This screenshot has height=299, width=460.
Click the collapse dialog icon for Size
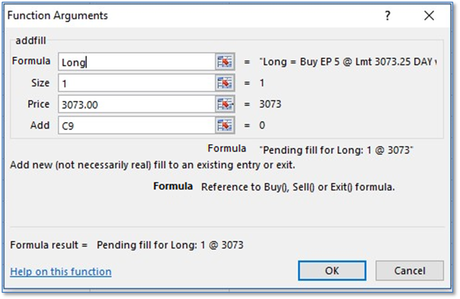pos(224,83)
